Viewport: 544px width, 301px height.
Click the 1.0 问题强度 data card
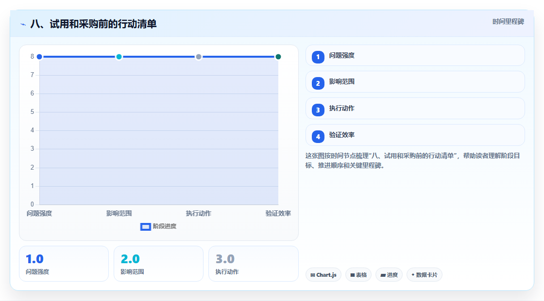coord(64,264)
